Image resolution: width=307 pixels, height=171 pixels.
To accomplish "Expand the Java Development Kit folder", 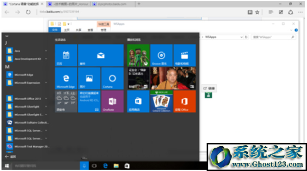I will coord(27,59).
